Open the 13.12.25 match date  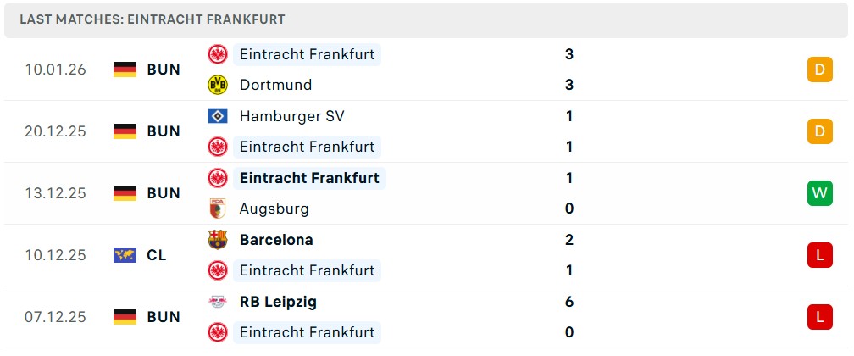click(x=56, y=193)
